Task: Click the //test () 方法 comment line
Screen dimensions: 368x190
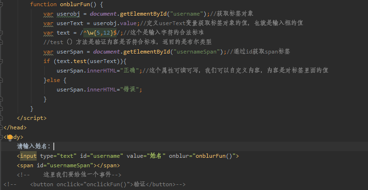Action: [x=128, y=42]
